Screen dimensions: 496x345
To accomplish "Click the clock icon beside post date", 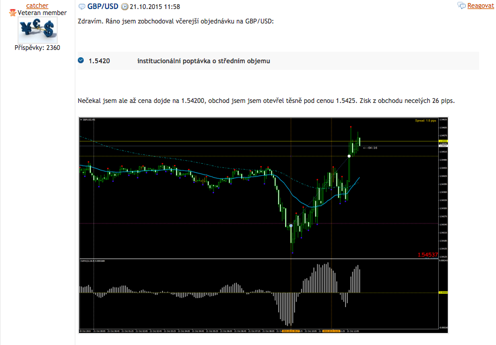I will 125,6.
